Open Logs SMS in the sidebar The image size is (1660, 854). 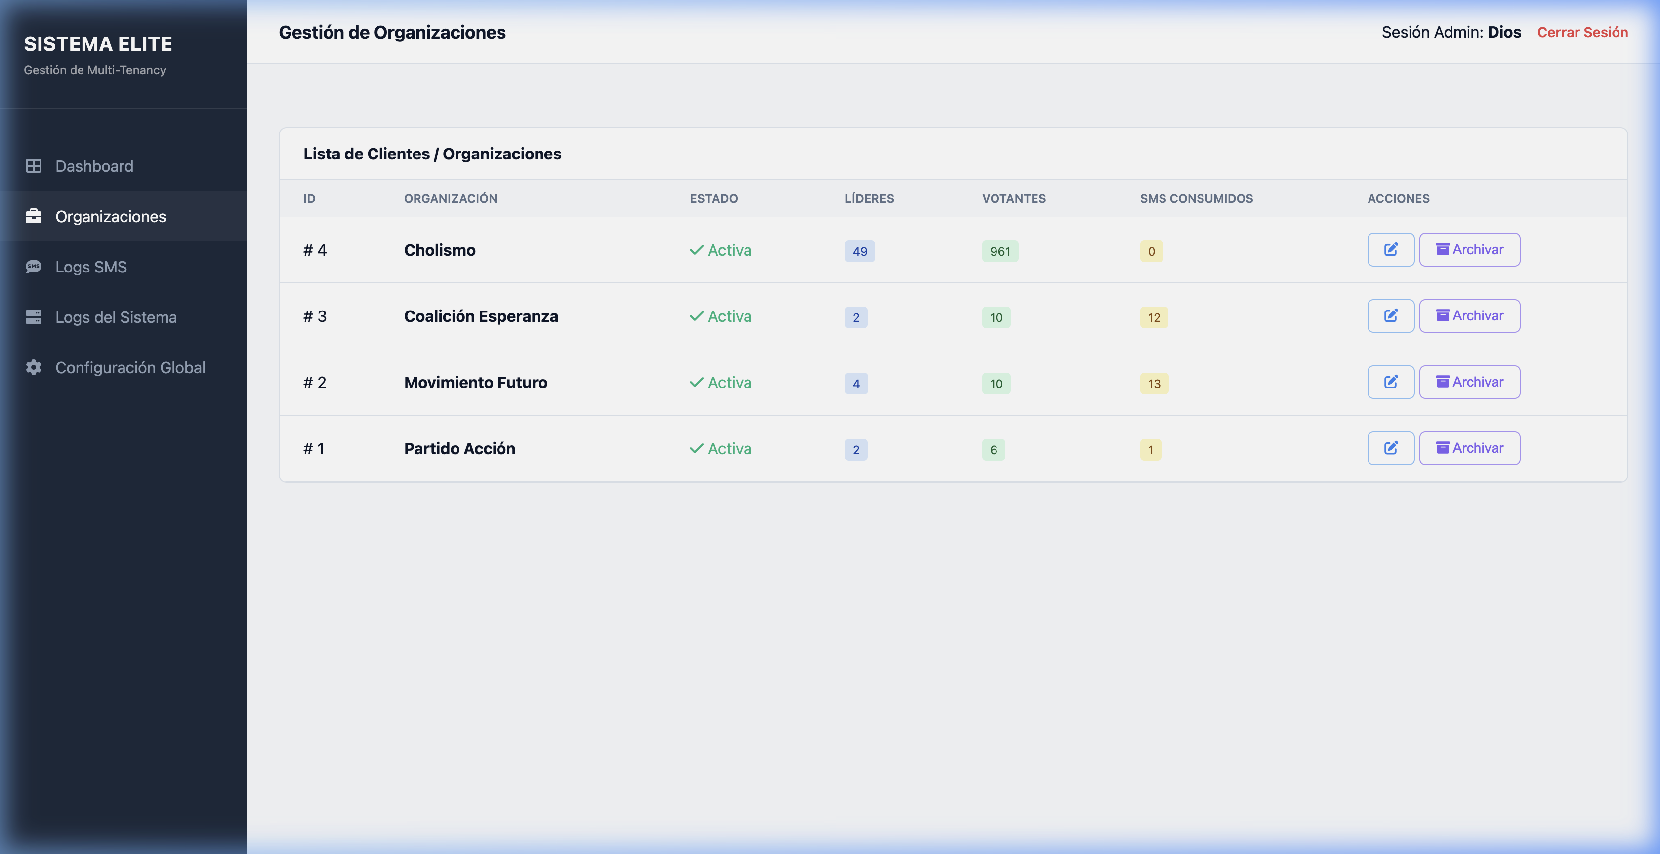pyautogui.click(x=123, y=267)
